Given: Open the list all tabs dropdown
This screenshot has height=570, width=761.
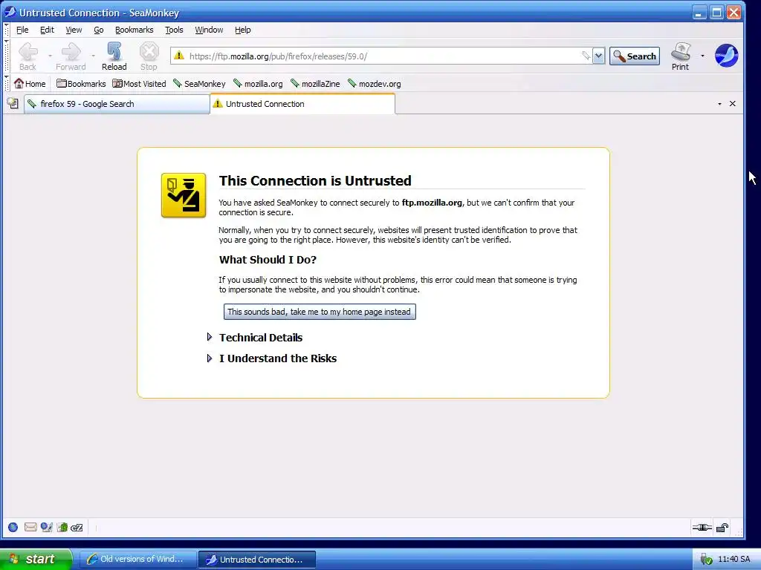Looking at the screenshot, I should tap(719, 104).
